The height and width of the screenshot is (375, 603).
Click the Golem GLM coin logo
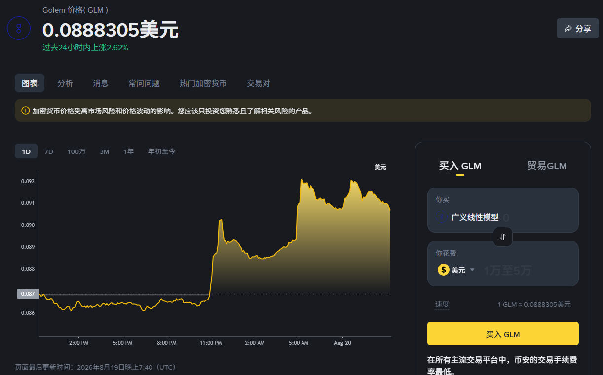[18, 28]
